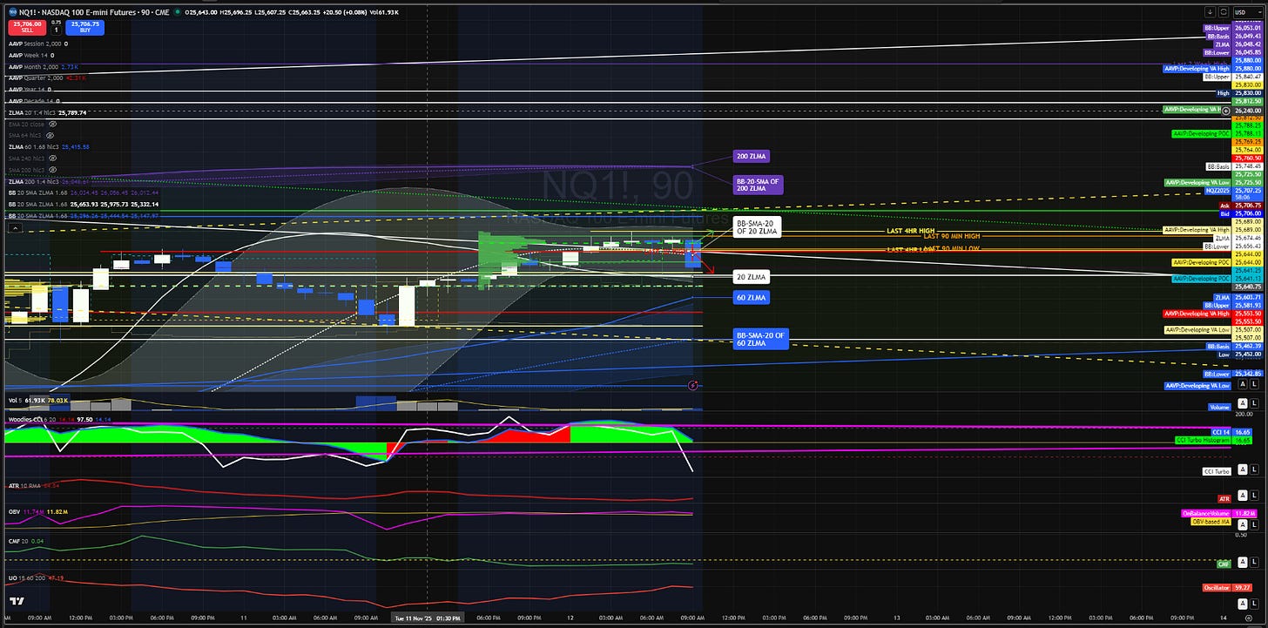
Task: Open the USD currency dropdown
Action: 1247,12
